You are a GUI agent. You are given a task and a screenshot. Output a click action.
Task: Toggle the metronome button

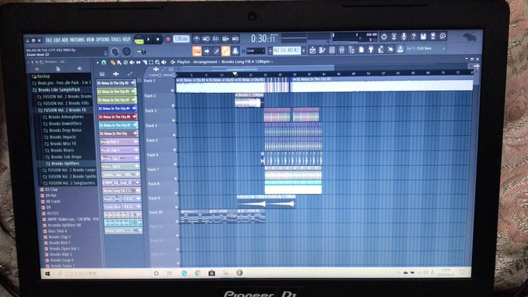[x=196, y=39]
